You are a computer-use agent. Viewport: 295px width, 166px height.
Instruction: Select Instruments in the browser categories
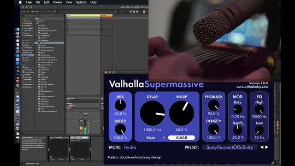coord(28,47)
